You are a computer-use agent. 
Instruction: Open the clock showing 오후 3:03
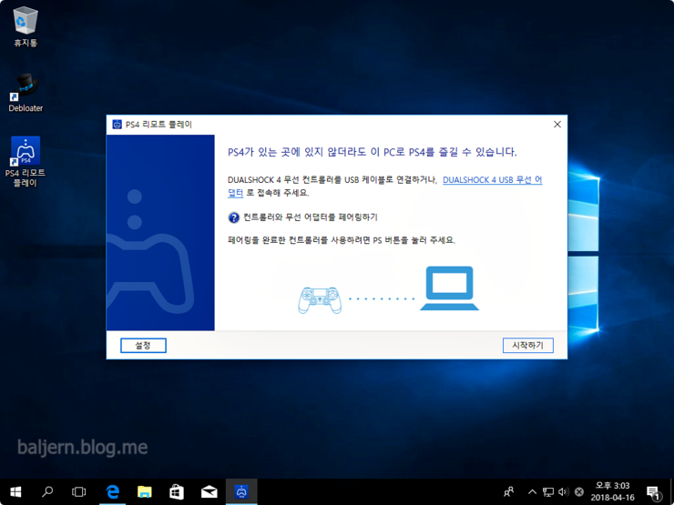(x=612, y=492)
